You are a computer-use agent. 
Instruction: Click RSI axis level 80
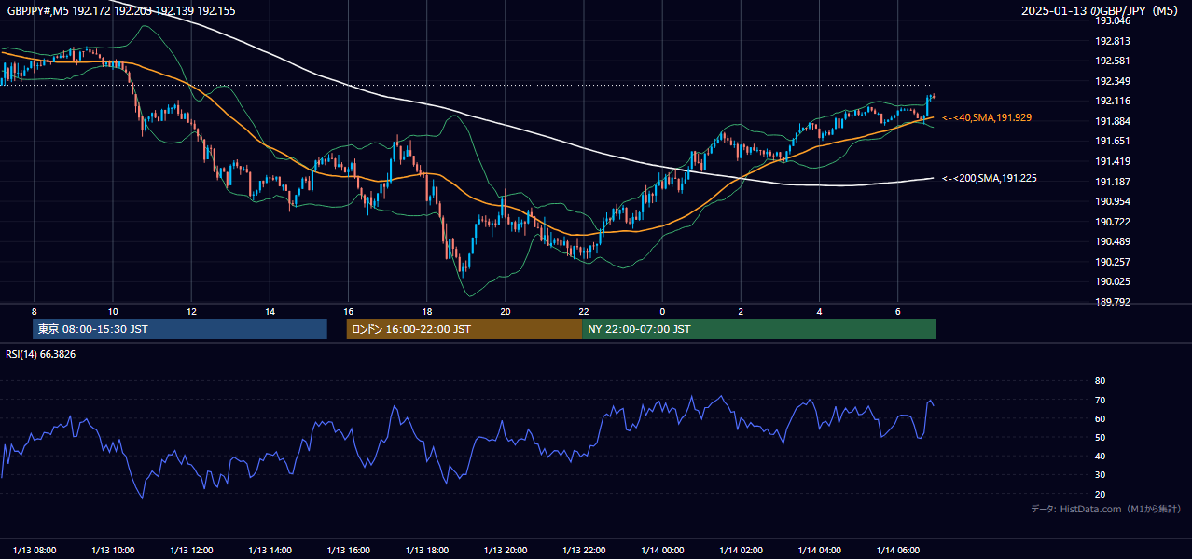pos(1100,381)
